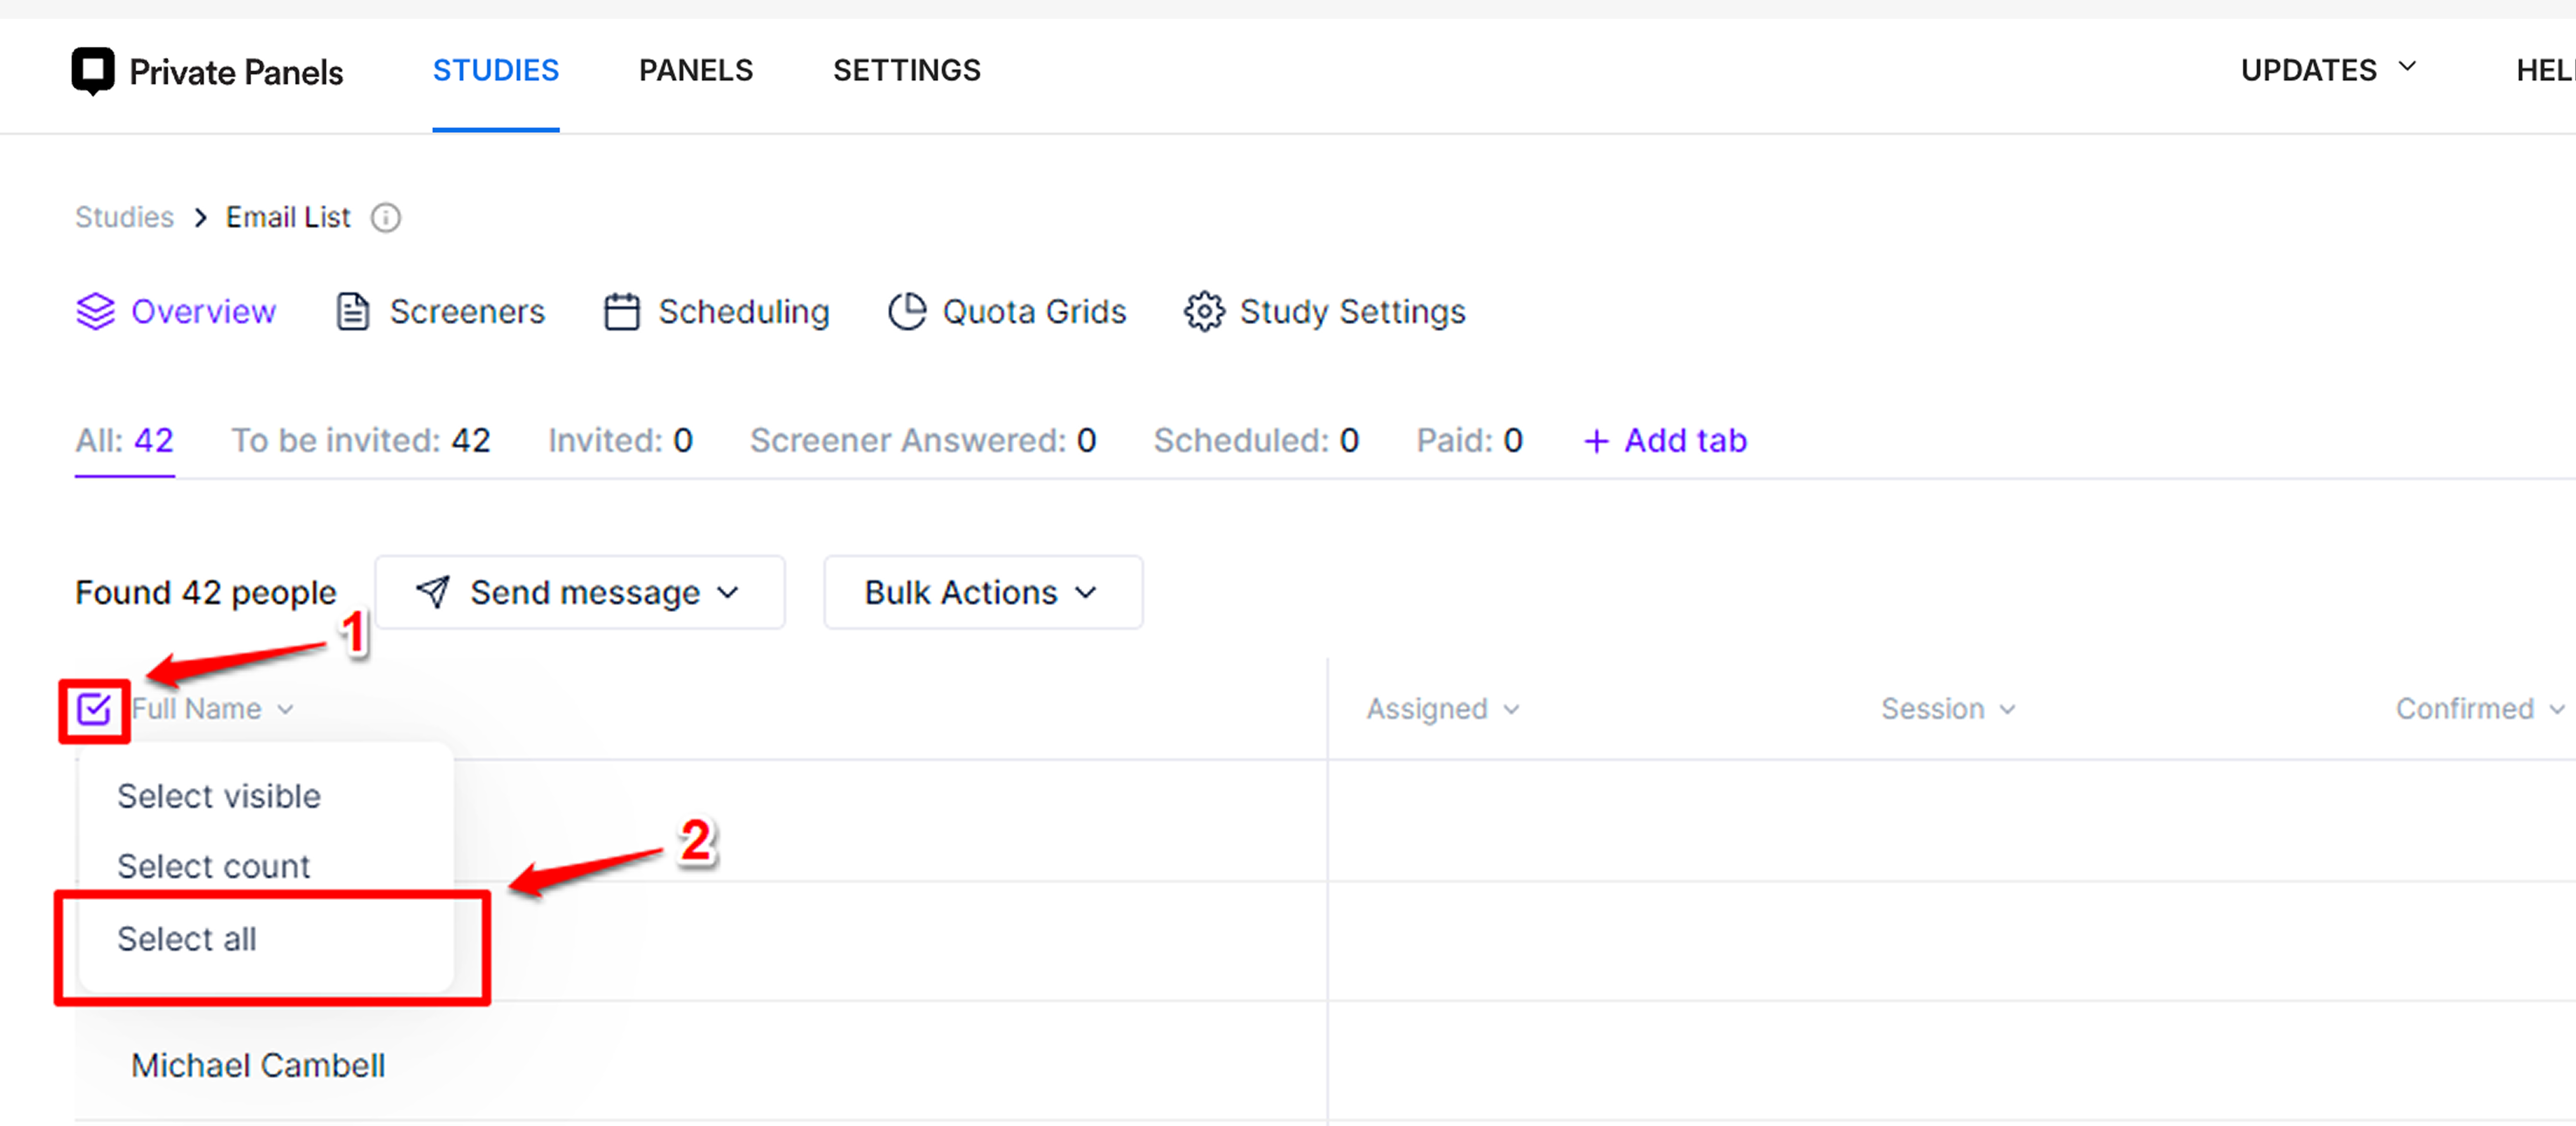Toggle the select-all checkbox beside Full Name
Screen dimensions: 2576x1126
tap(94, 710)
